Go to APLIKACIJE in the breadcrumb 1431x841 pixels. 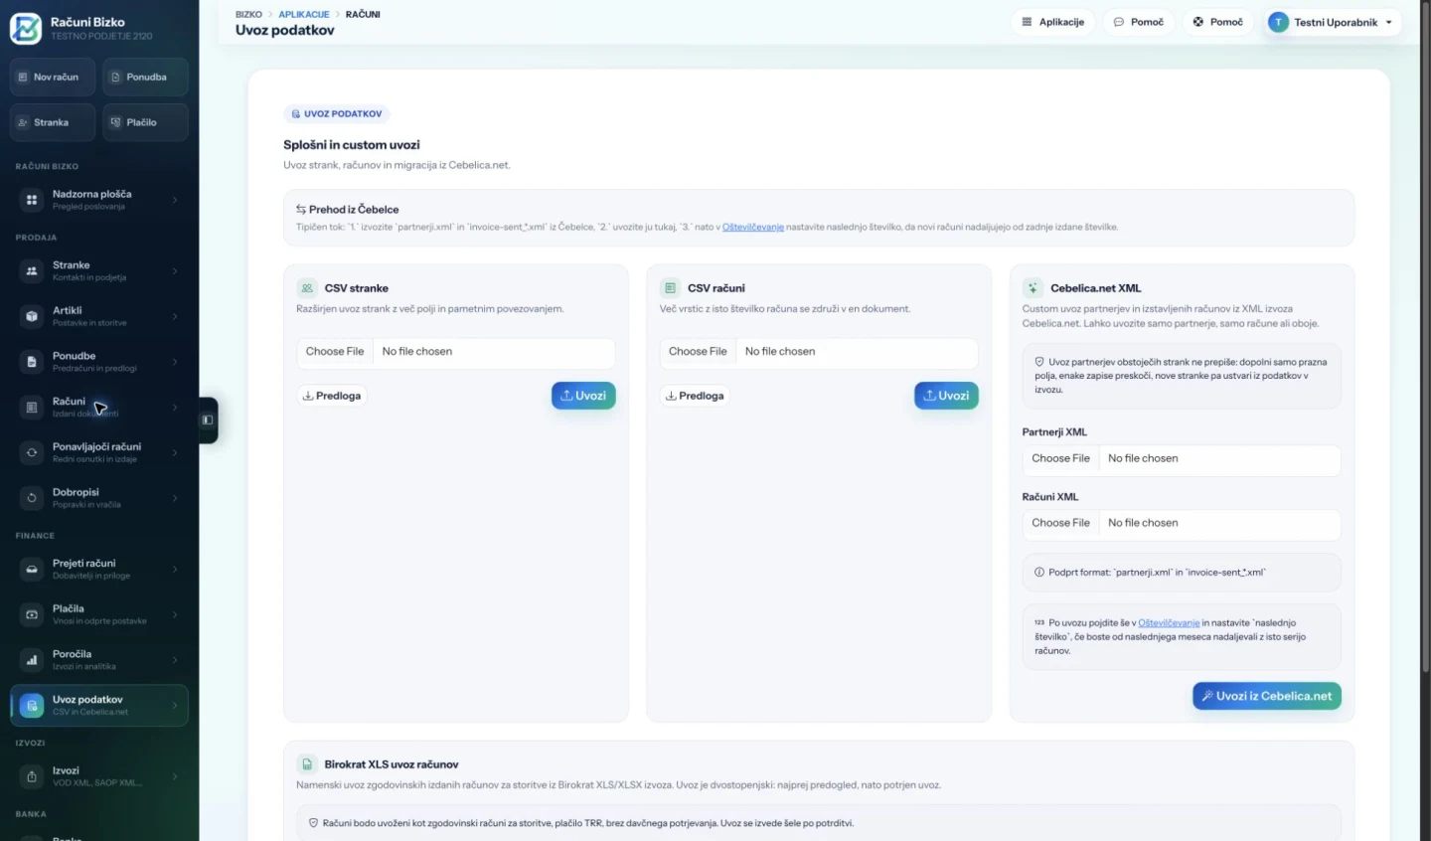click(x=304, y=14)
